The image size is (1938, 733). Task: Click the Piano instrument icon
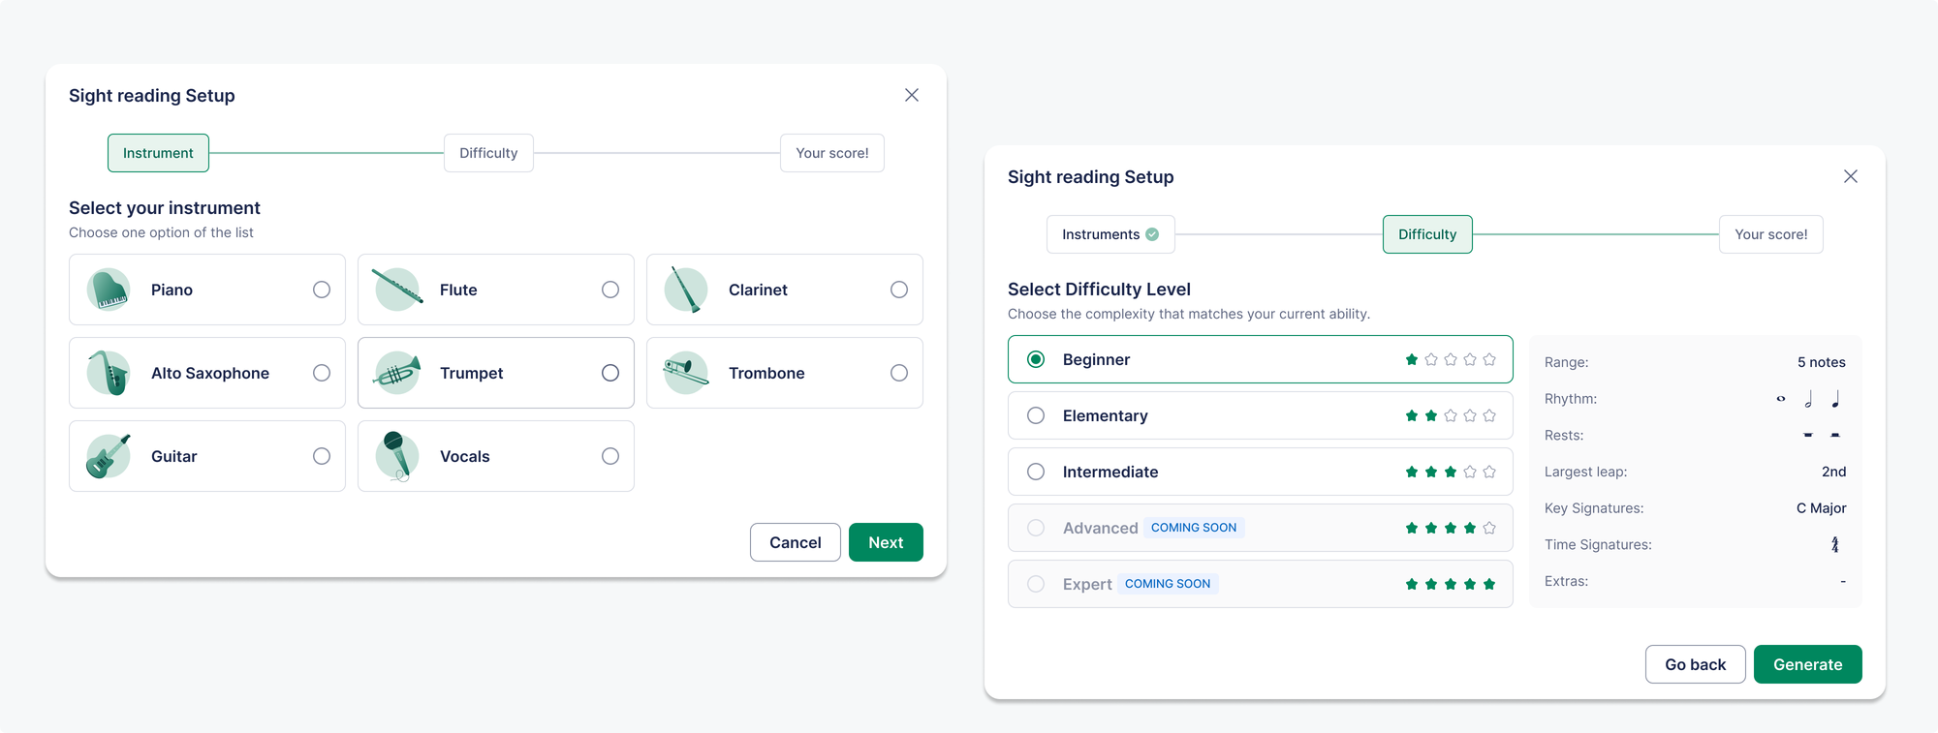[x=109, y=290]
